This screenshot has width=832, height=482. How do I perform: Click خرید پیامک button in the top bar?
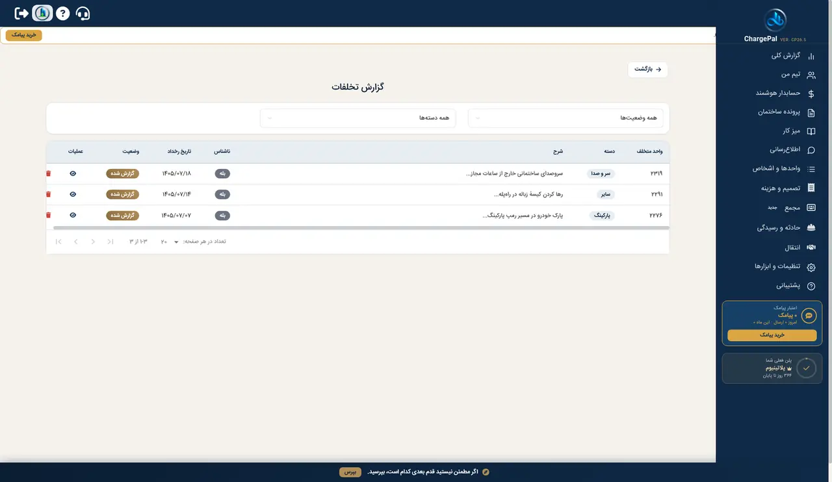24,35
